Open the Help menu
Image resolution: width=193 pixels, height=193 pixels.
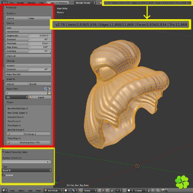click(41, 3)
